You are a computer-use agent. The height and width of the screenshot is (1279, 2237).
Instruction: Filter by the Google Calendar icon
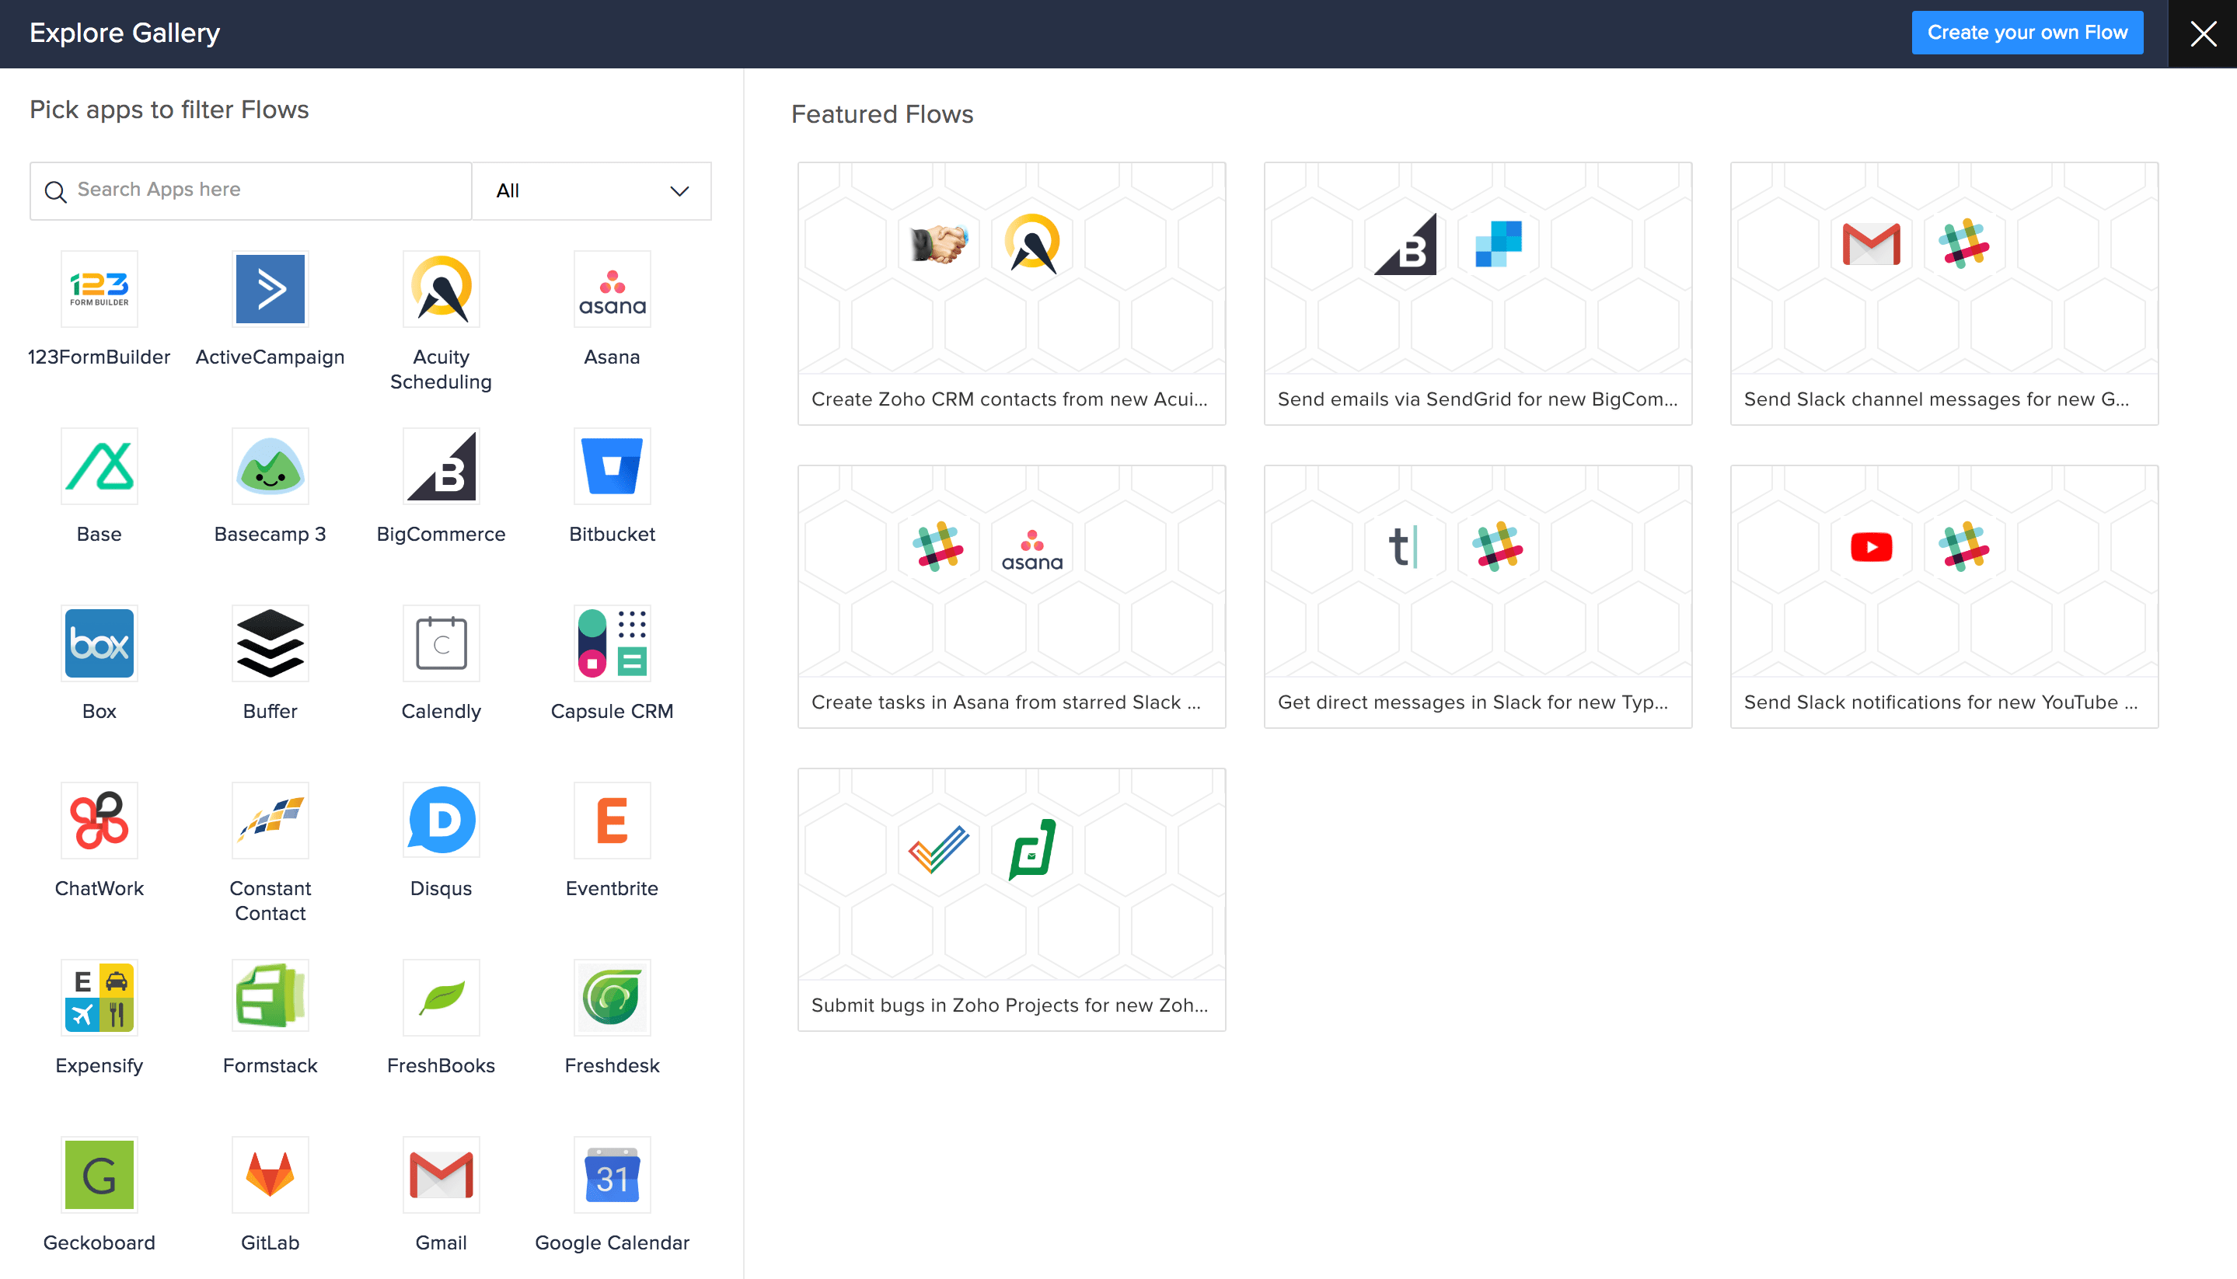pos(612,1174)
